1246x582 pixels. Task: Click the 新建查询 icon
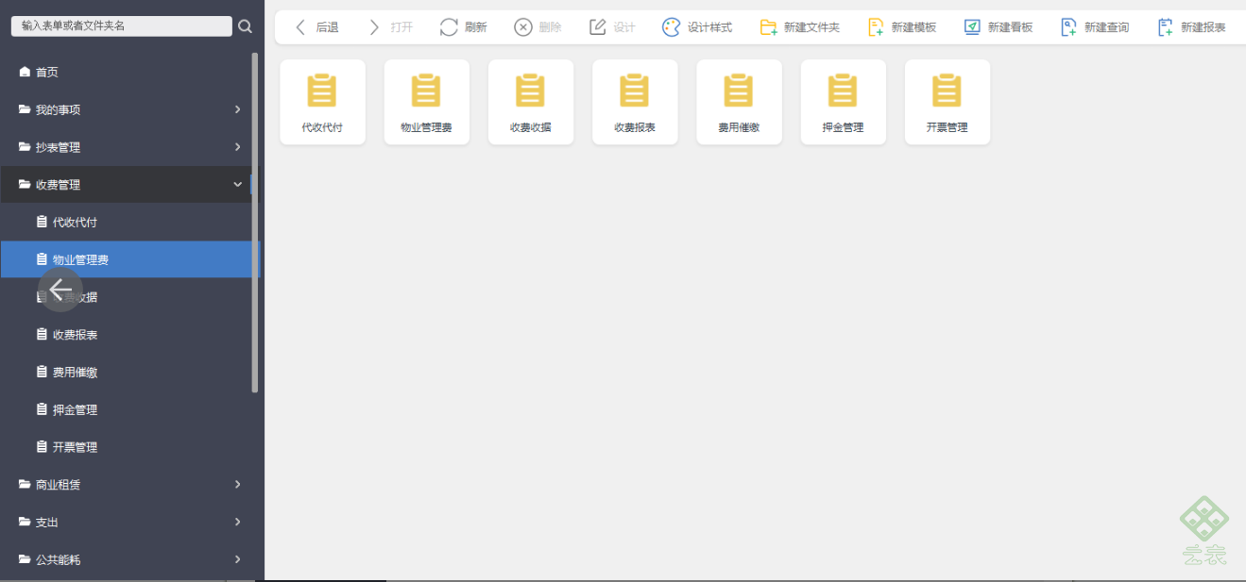pyautogui.click(x=1068, y=27)
